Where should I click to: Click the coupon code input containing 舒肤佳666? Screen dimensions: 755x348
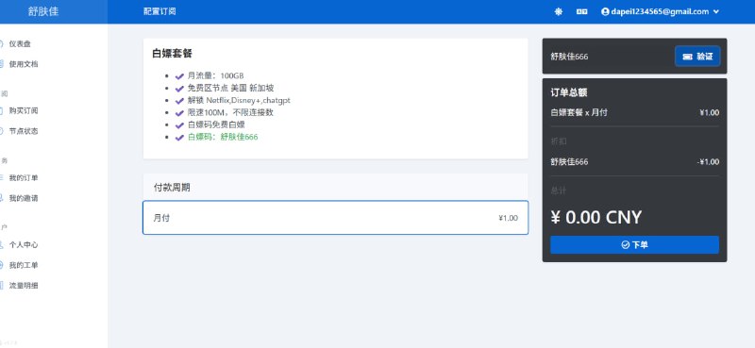(609, 57)
